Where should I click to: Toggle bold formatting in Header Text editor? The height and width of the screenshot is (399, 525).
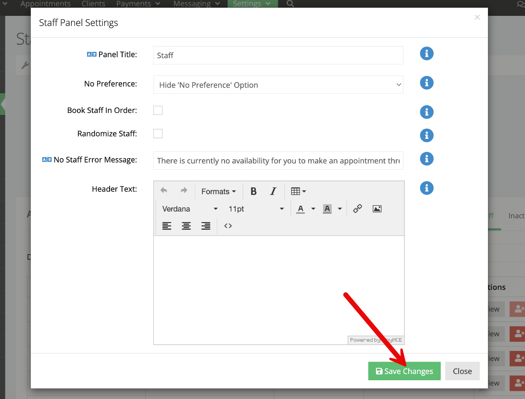253,191
